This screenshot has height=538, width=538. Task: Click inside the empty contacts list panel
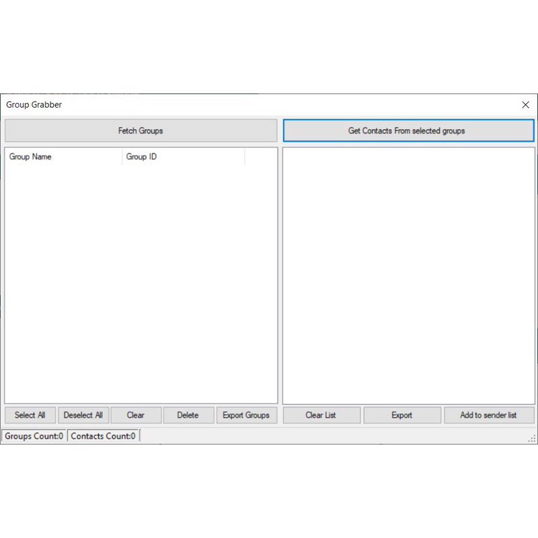pyautogui.click(x=408, y=276)
